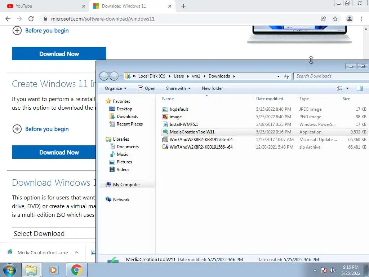Expand second Before you begin section
The width and height of the screenshot is (369, 277).
click(40, 129)
